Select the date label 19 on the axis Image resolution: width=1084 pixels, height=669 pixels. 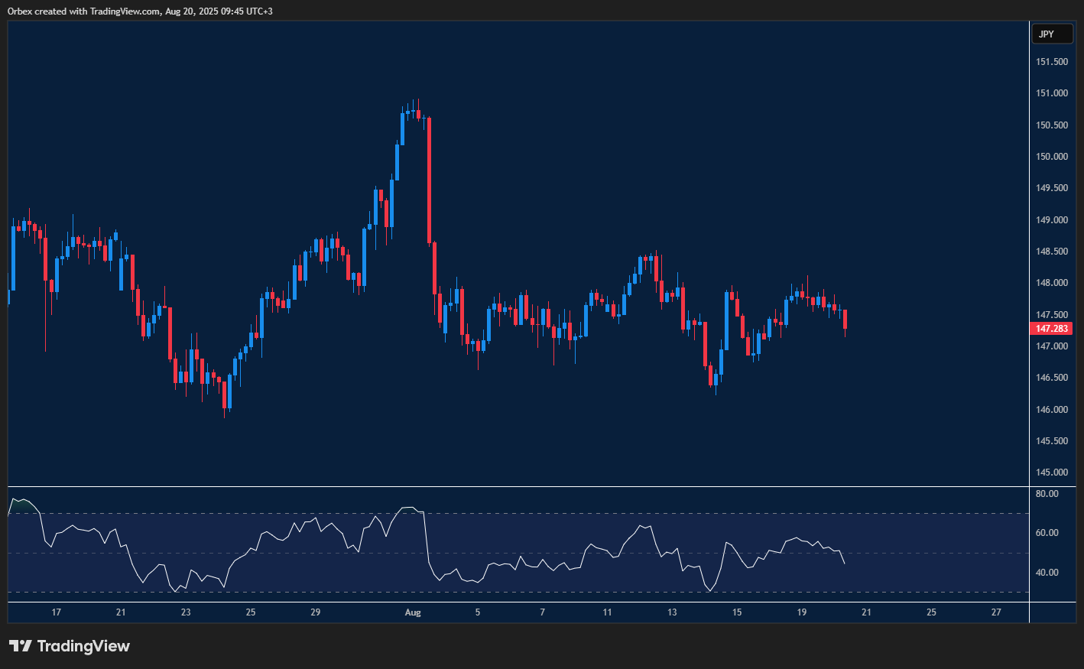(801, 612)
